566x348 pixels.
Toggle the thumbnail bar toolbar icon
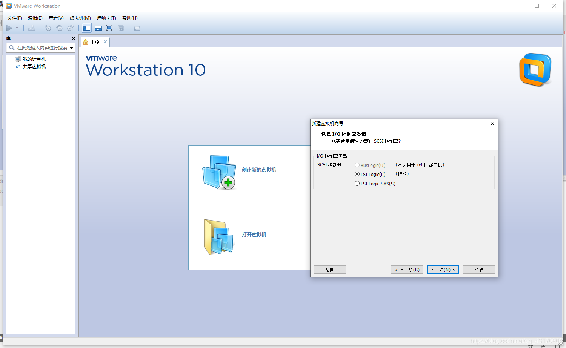(x=98, y=28)
